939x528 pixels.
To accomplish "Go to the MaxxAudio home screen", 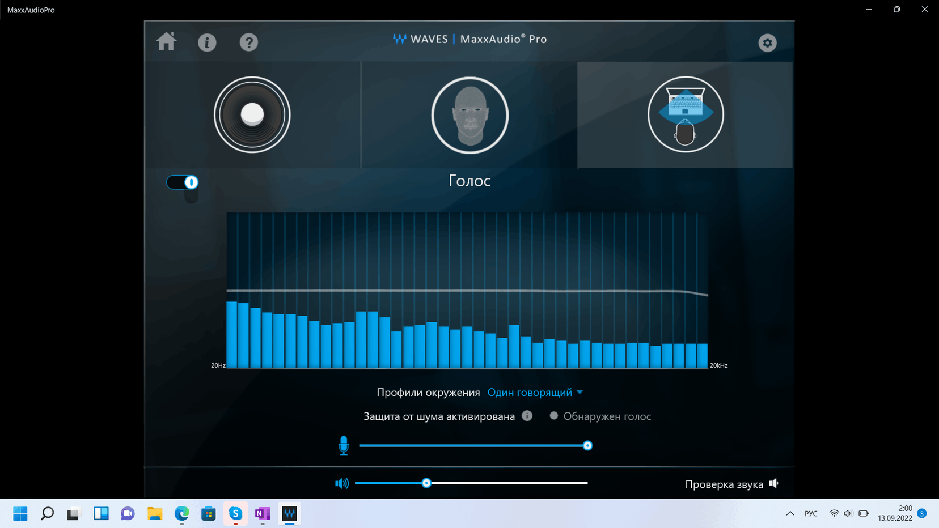I will click(x=166, y=41).
